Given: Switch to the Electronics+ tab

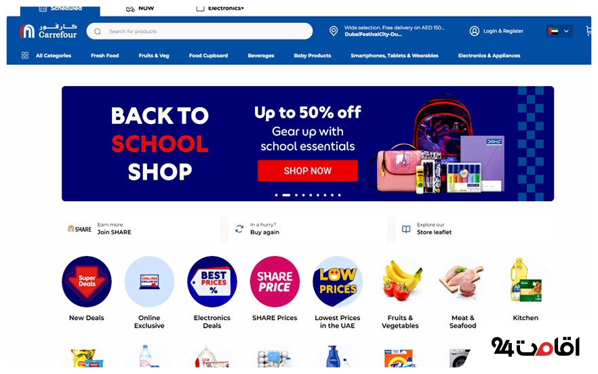Looking at the screenshot, I should pyautogui.click(x=220, y=8).
